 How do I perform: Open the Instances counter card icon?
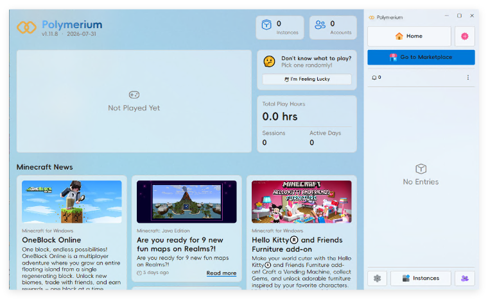(x=266, y=24)
